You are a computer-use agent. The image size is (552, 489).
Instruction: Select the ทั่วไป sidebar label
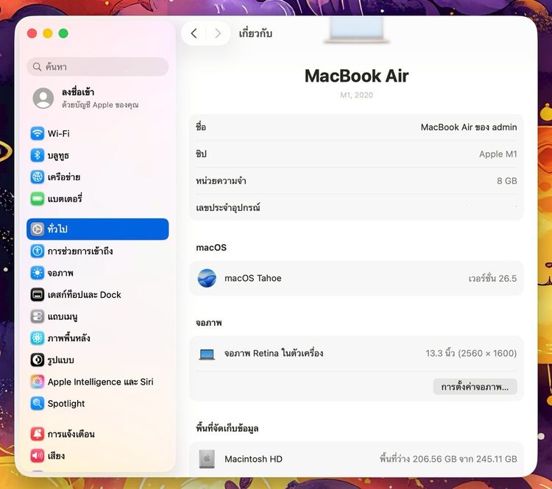tap(57, 229)
